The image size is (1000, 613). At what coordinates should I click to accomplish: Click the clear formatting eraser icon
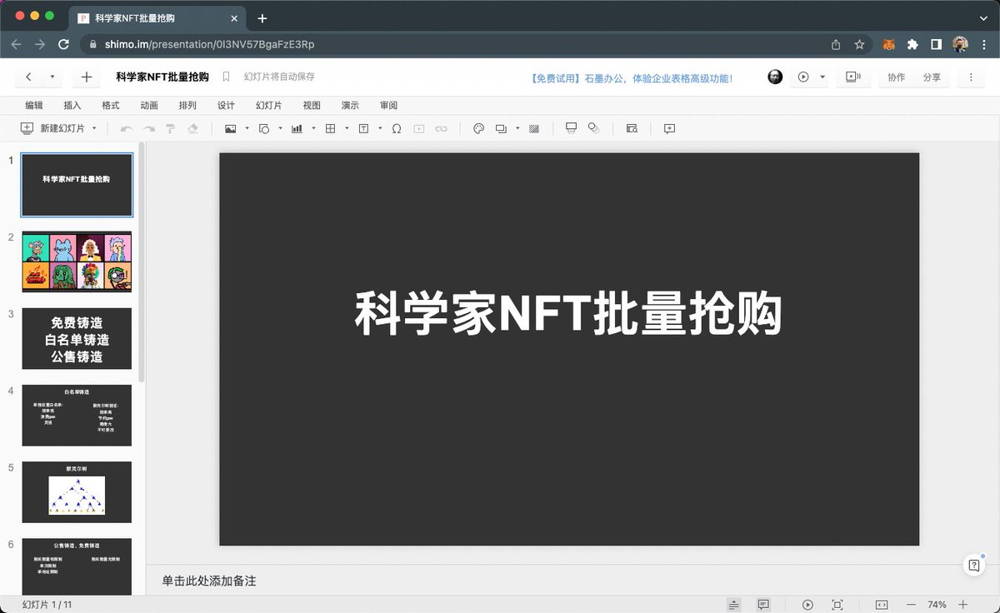pos(192,128)
